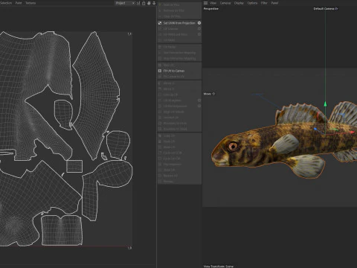357x268 pixels.
Task: Select the Paste UV command
Action: 169,141
